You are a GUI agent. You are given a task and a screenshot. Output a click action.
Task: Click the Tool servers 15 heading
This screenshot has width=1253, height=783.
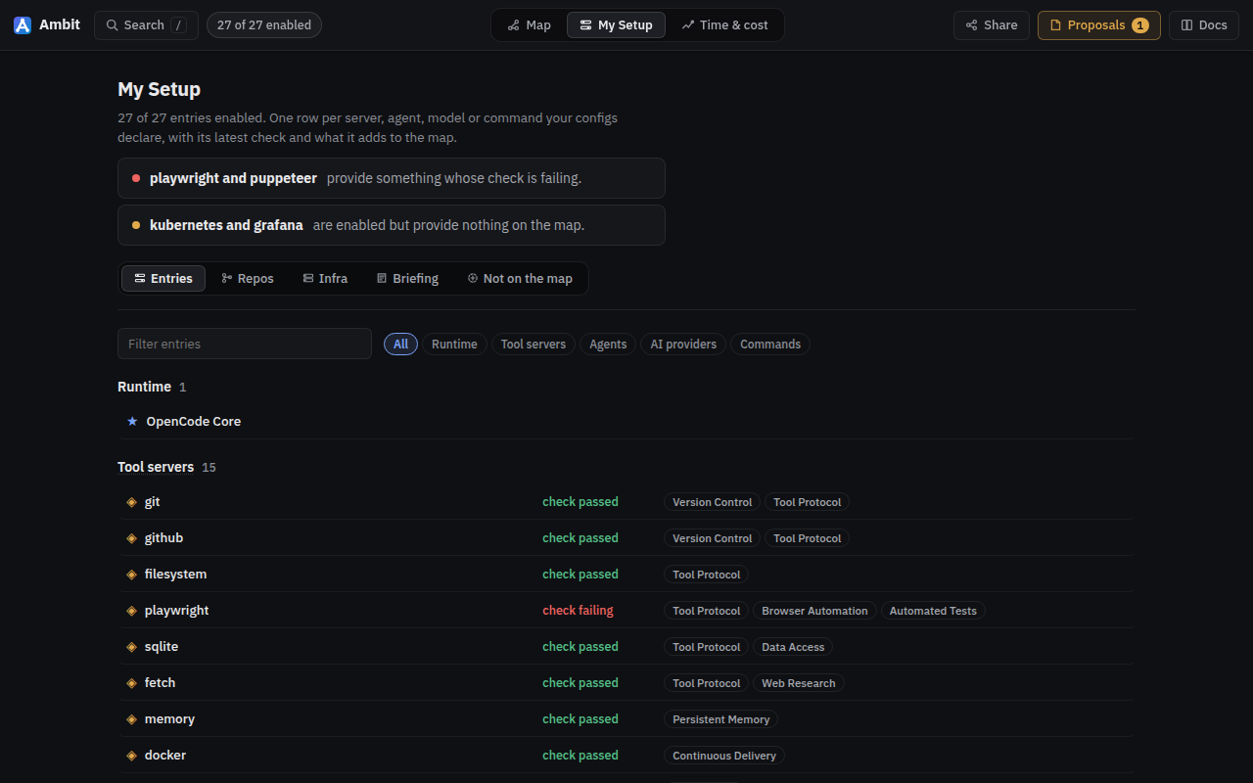click(x=166, y=467)
